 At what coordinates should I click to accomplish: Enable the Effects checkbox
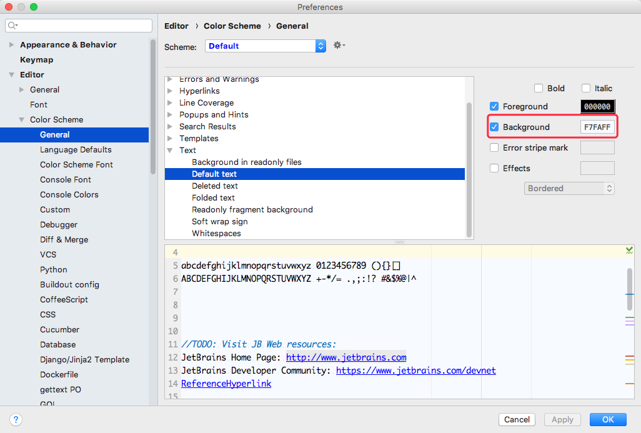click(495, 169)
